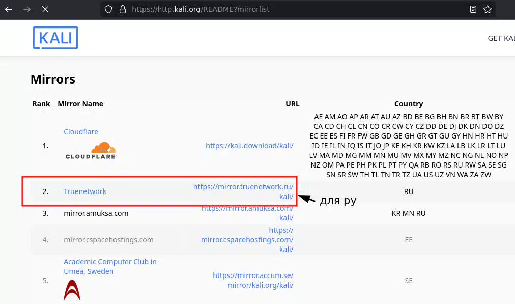Image resolution: width=515 pixels, height=304 pixels.
Task: Open mirror.cspacehostings.com kali URL link
Action: [247, 240]
